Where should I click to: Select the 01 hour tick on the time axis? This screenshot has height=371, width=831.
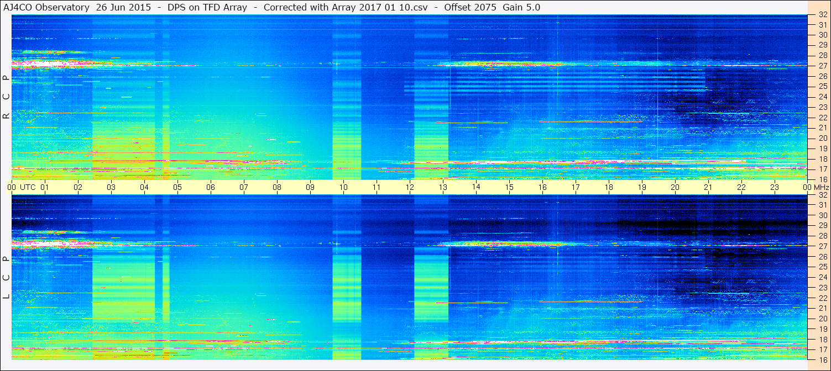tap(45, 187)
